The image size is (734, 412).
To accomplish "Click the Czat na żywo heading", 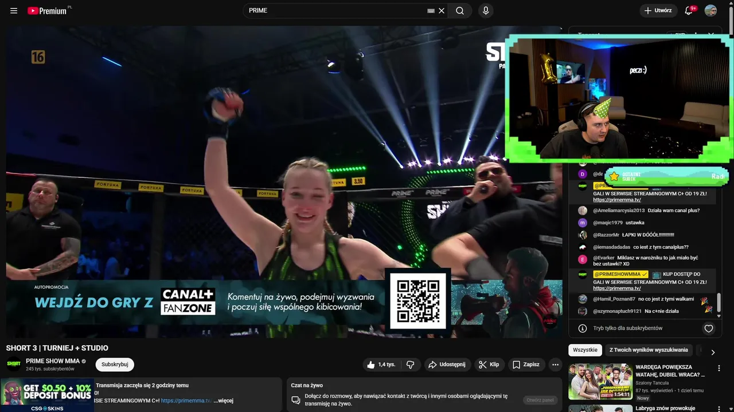I will (307, 385).
